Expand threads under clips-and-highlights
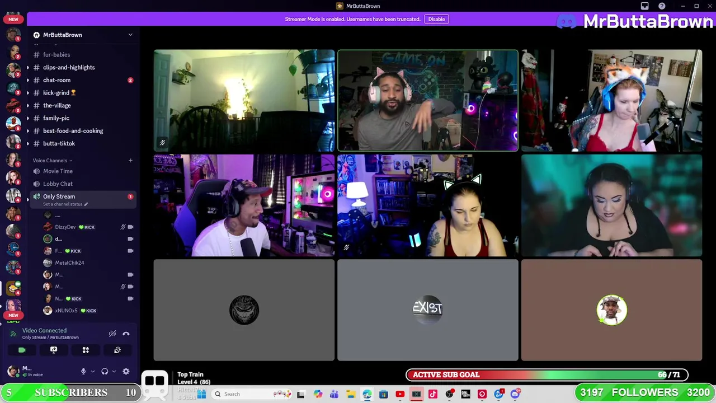 [28, 67]
